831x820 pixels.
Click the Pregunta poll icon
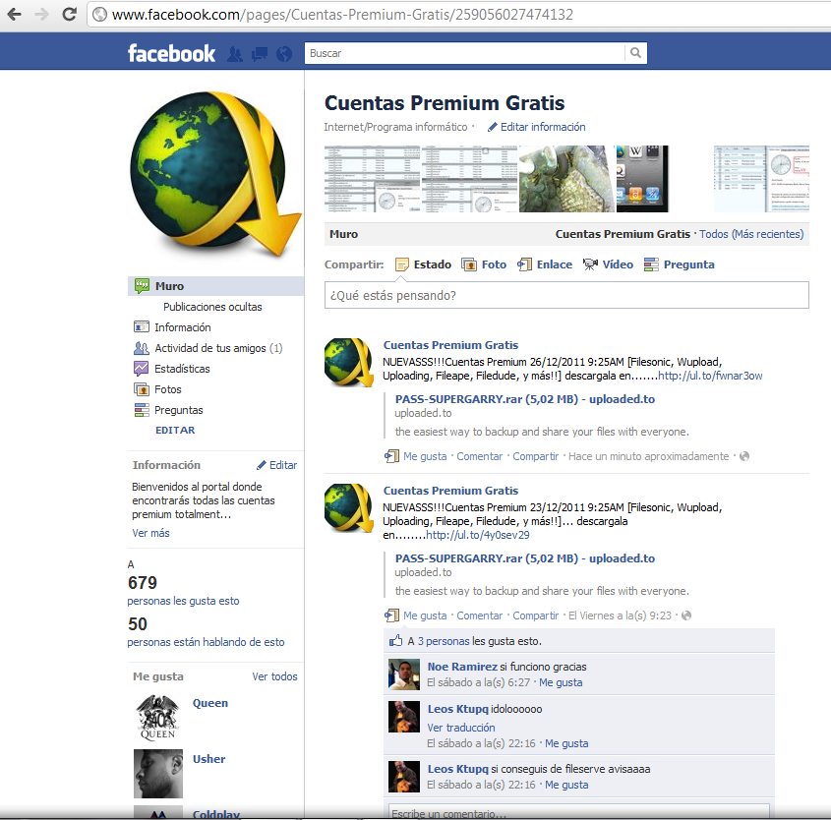651,264
